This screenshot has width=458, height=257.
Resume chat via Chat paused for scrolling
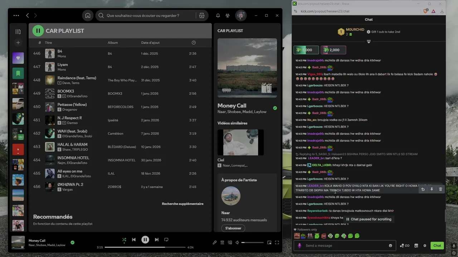[x=369, y=219]
